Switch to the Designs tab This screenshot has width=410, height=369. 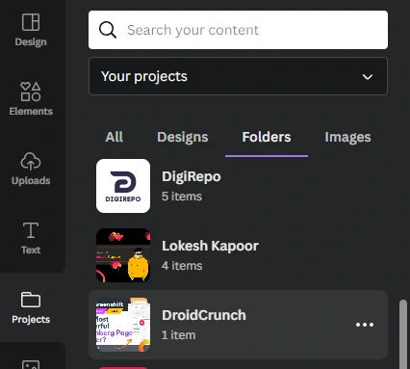coord(183,137)
